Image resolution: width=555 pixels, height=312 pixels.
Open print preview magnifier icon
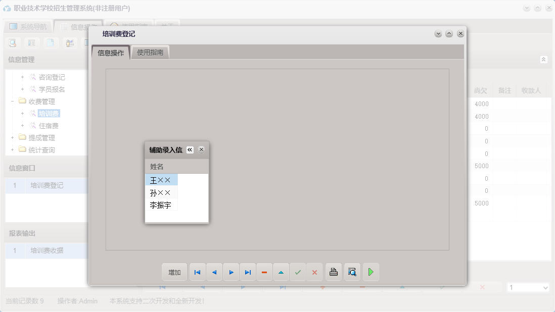pyautogui.click(x=352, y=272)
